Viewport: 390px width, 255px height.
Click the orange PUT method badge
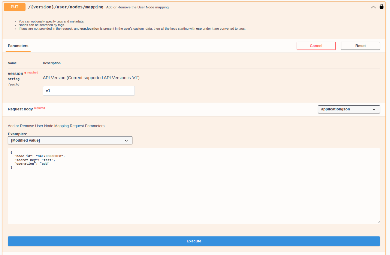click(14, 7)
